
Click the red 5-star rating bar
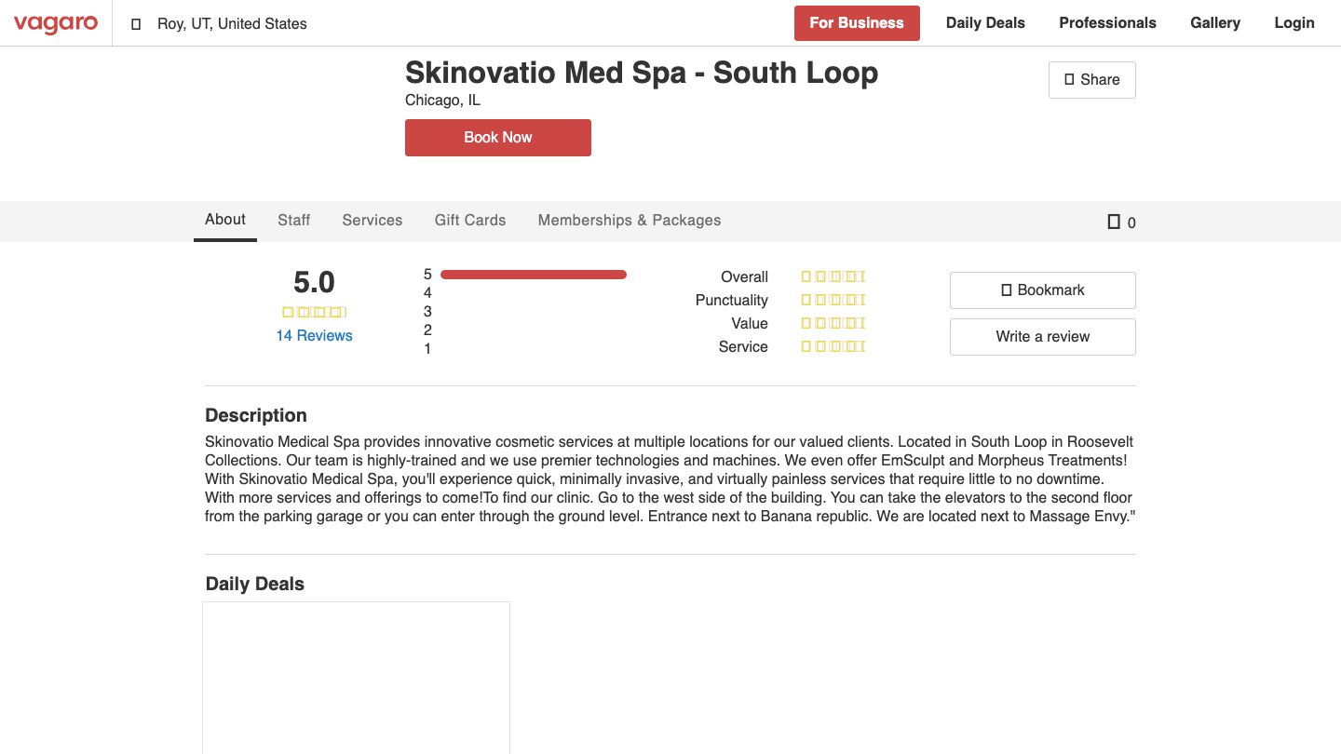534,274
